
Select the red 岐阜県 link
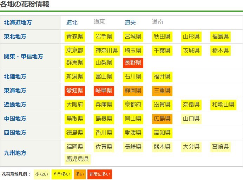104,91
